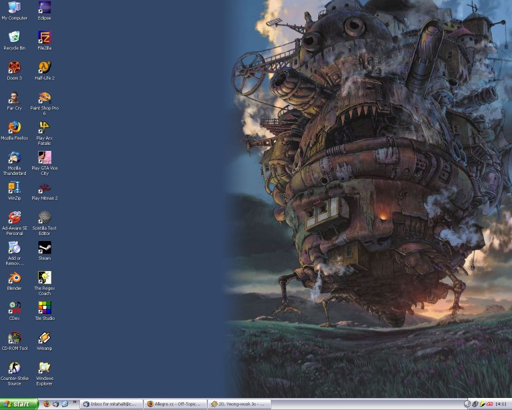Activate the Yeong-wook Jo taskbar button
Screen dimensions: 512x410
(x=239, y=404)
